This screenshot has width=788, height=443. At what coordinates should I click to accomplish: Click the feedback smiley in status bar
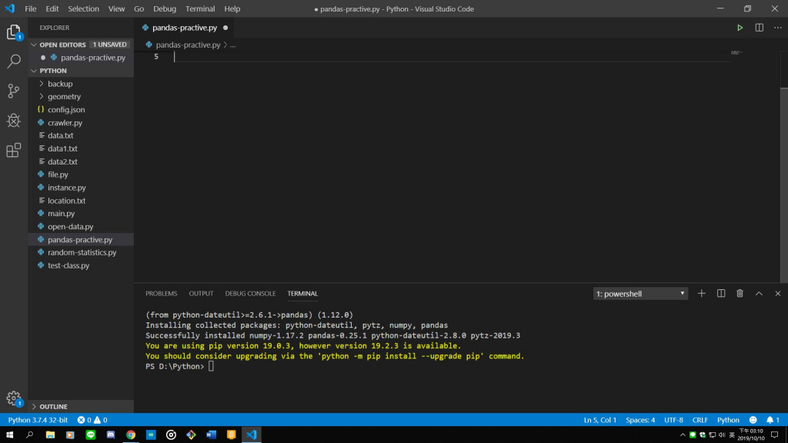click(753, 420)
